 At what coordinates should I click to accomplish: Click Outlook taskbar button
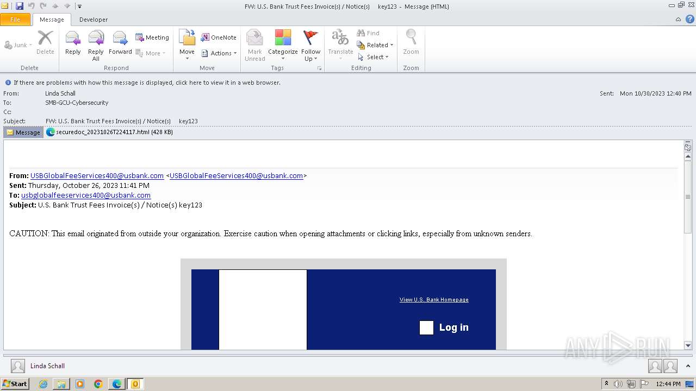135,384
